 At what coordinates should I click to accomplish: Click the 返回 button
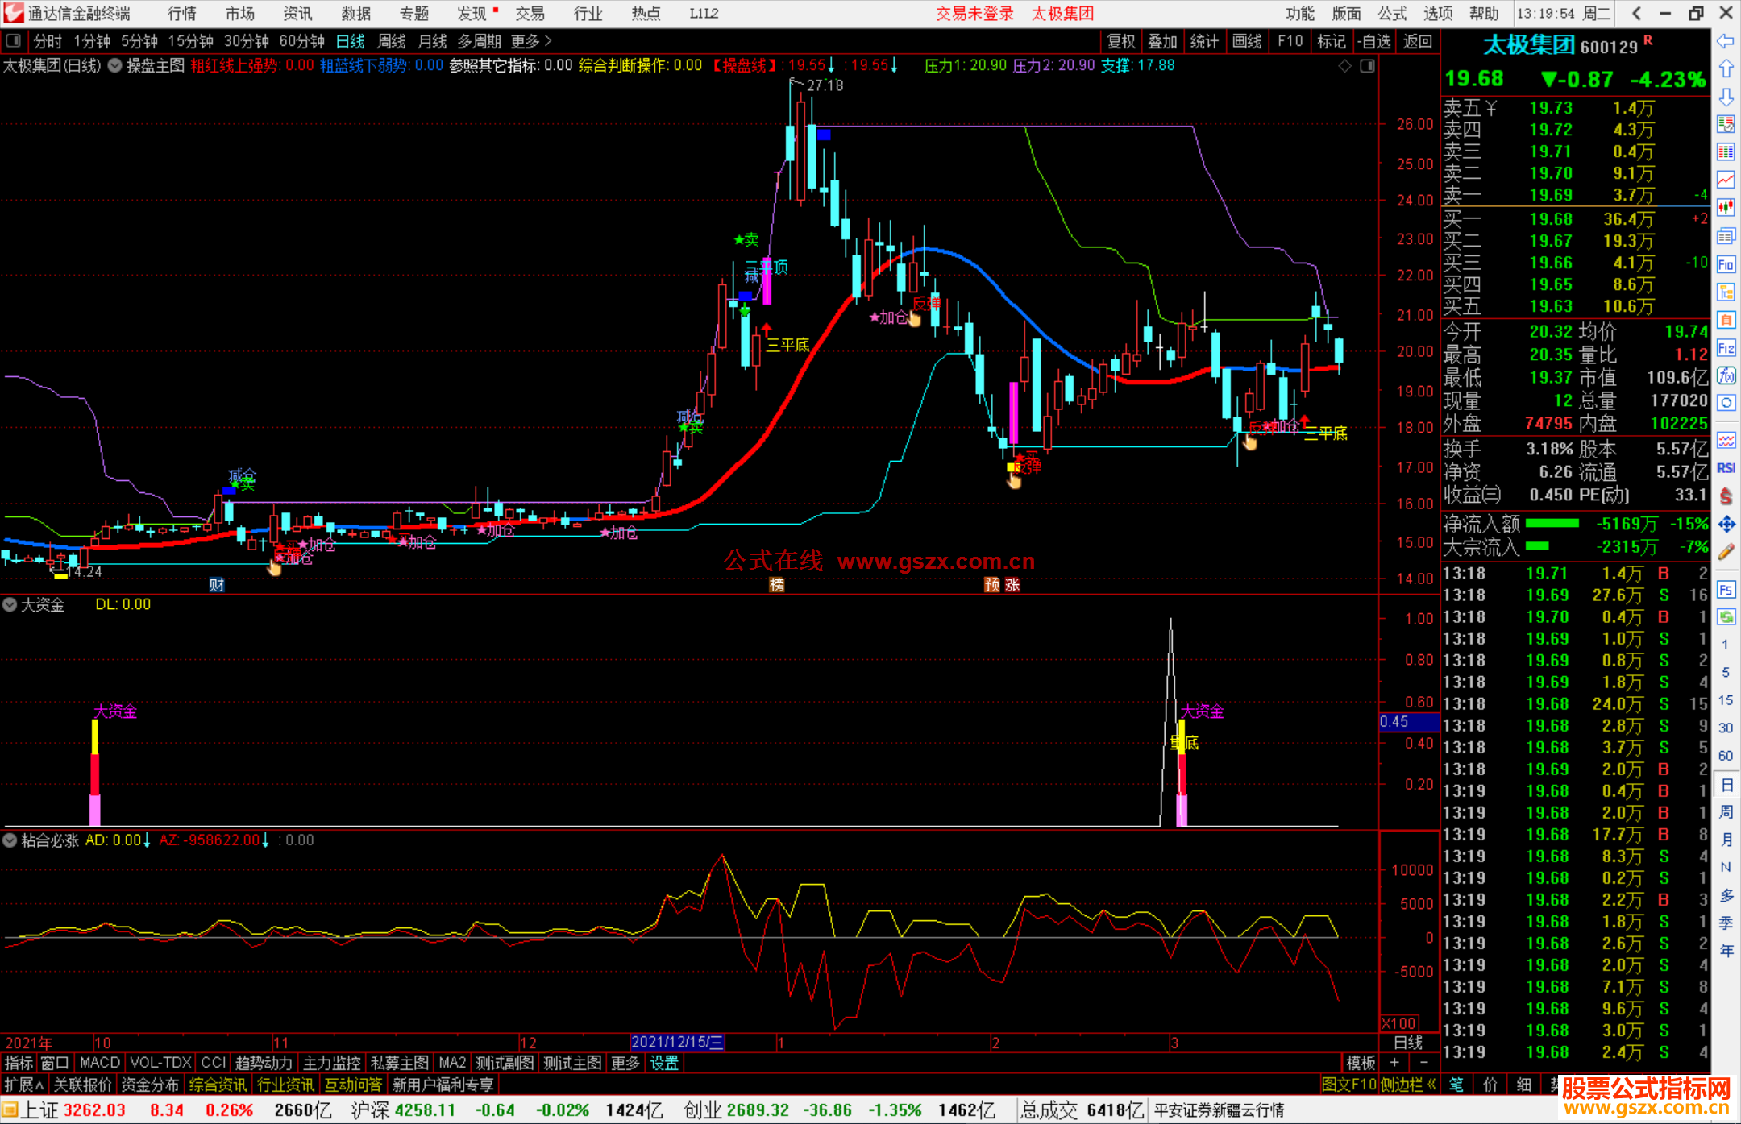(x=1417, y=41)
